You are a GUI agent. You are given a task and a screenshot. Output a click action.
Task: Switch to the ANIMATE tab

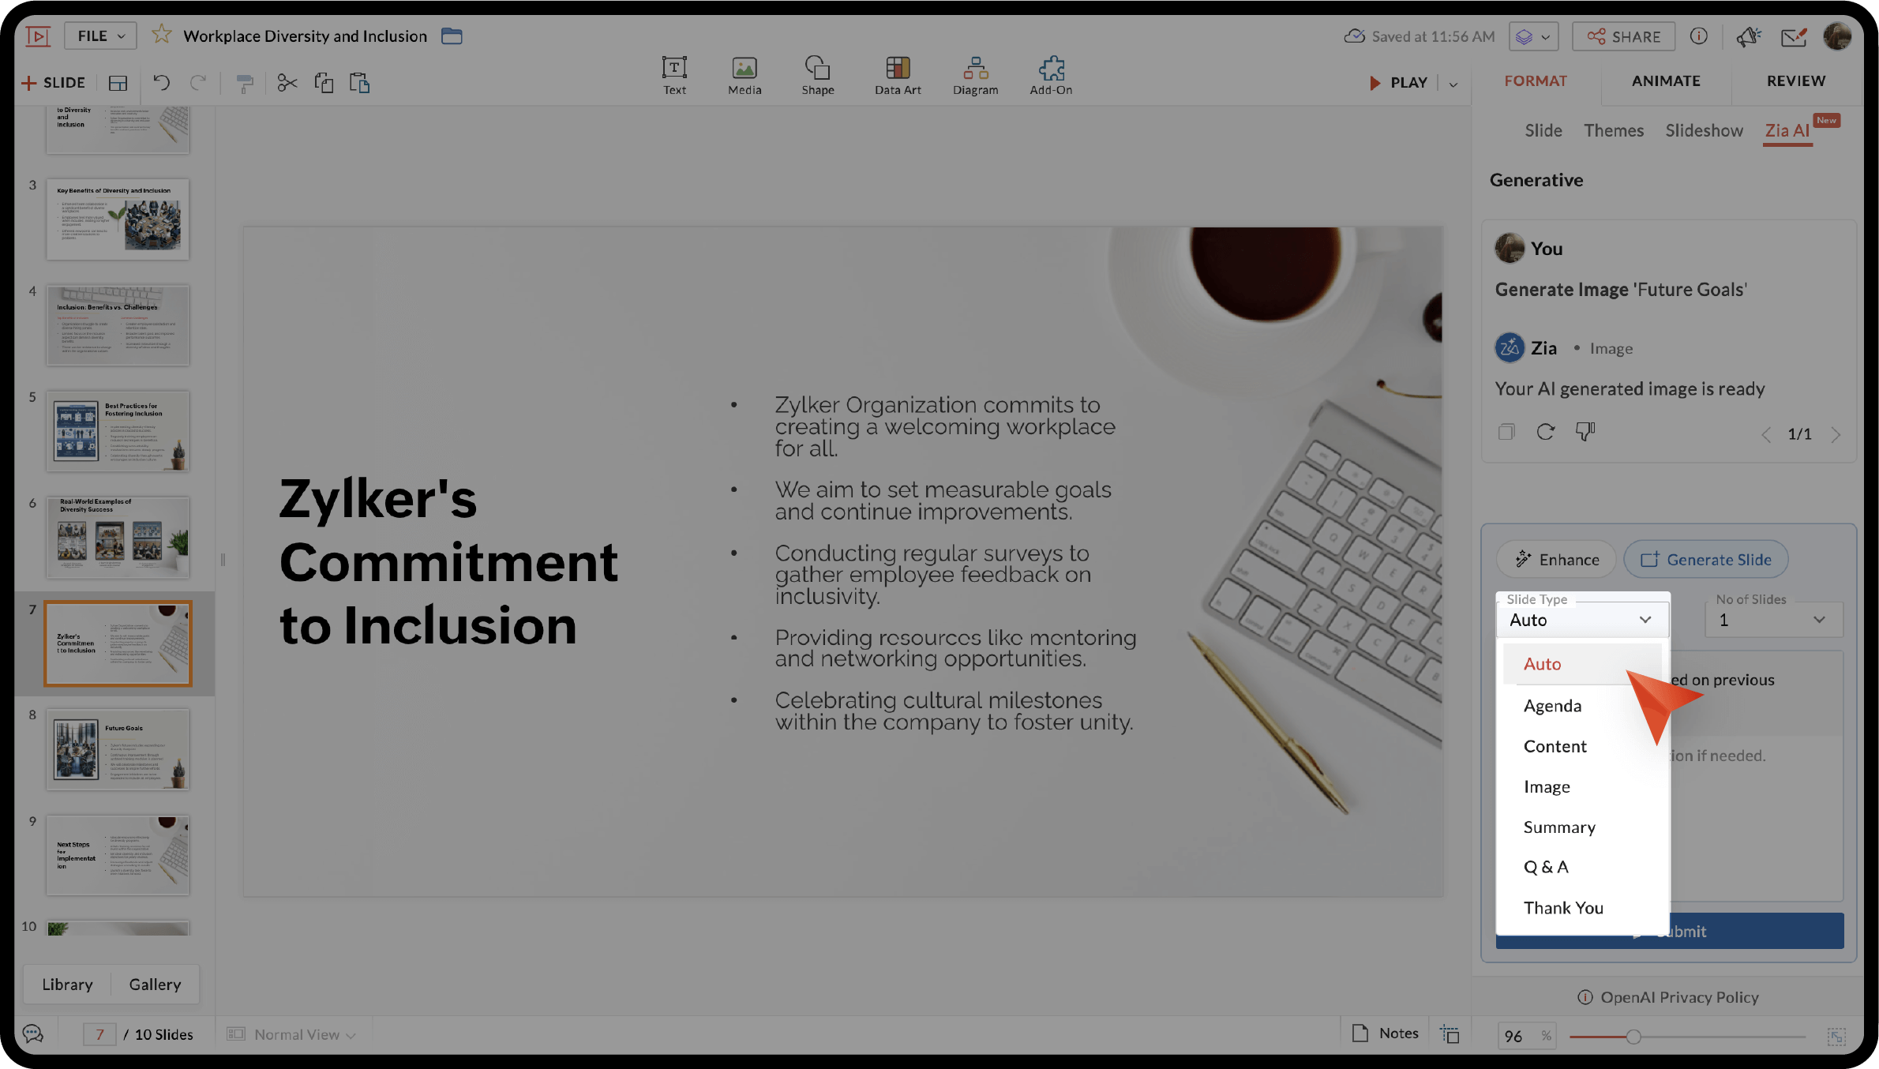1666,81
